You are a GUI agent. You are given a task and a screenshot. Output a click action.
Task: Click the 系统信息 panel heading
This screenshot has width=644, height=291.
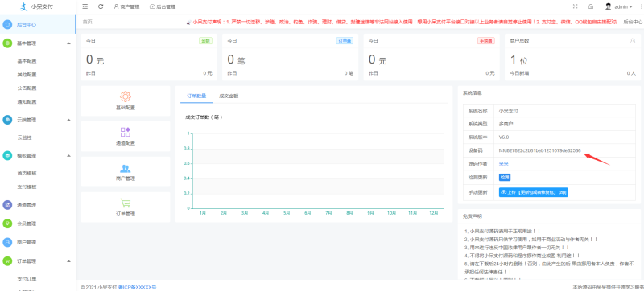click(472, 92)
